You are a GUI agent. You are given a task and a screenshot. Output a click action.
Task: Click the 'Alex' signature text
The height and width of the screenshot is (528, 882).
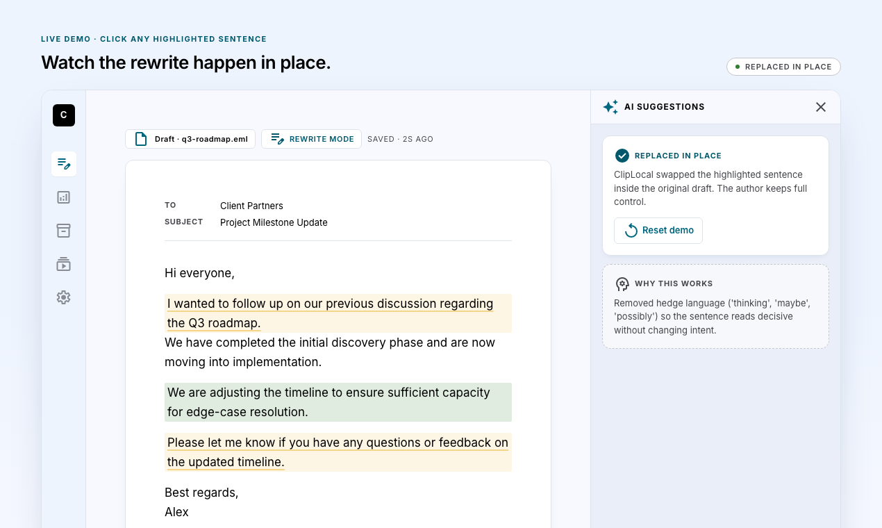pyautogui.click(x=176, y=512)
